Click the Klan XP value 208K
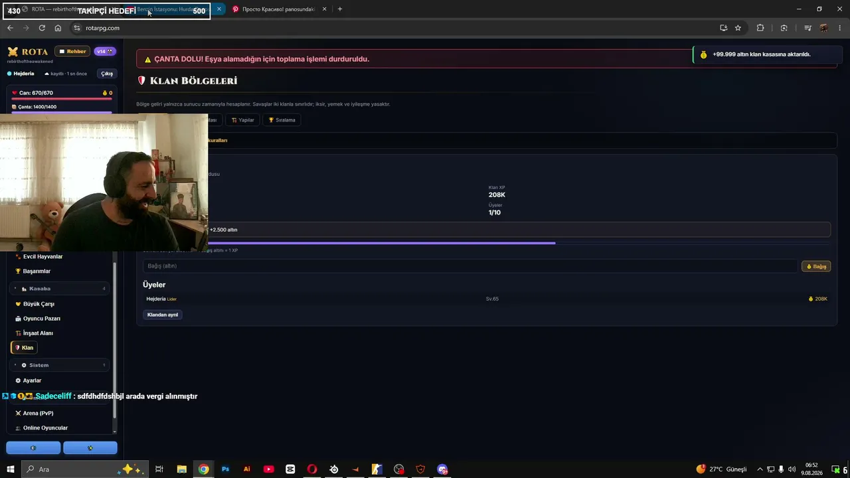The image size is (850, 478). pyautogui.click(x=497, y=195)
